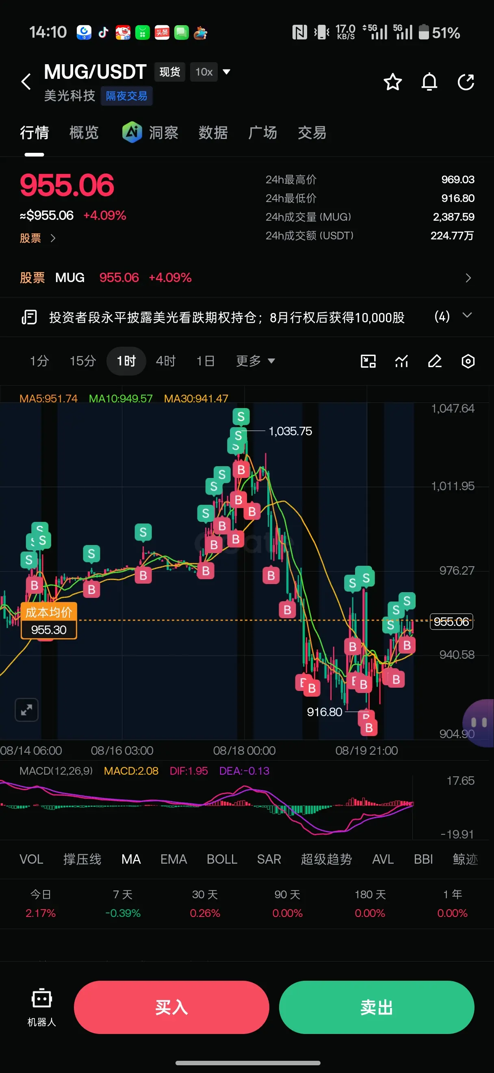494x1073 pixels.
Task: Select the chart drawing pencil tool
Action: [435, 361]
